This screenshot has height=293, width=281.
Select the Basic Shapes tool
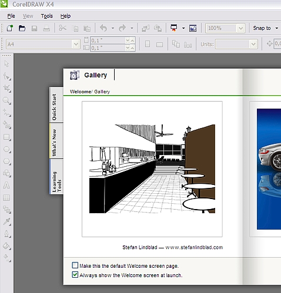click(x=7, y=173)
